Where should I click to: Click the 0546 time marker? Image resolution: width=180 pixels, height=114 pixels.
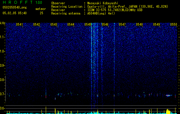[105, 25]
